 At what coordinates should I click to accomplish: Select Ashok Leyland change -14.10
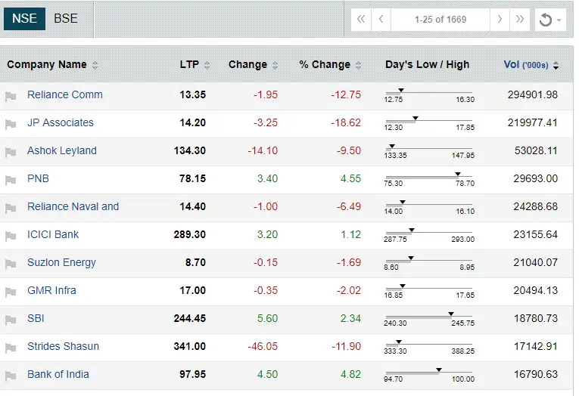(x=263, y=150)
